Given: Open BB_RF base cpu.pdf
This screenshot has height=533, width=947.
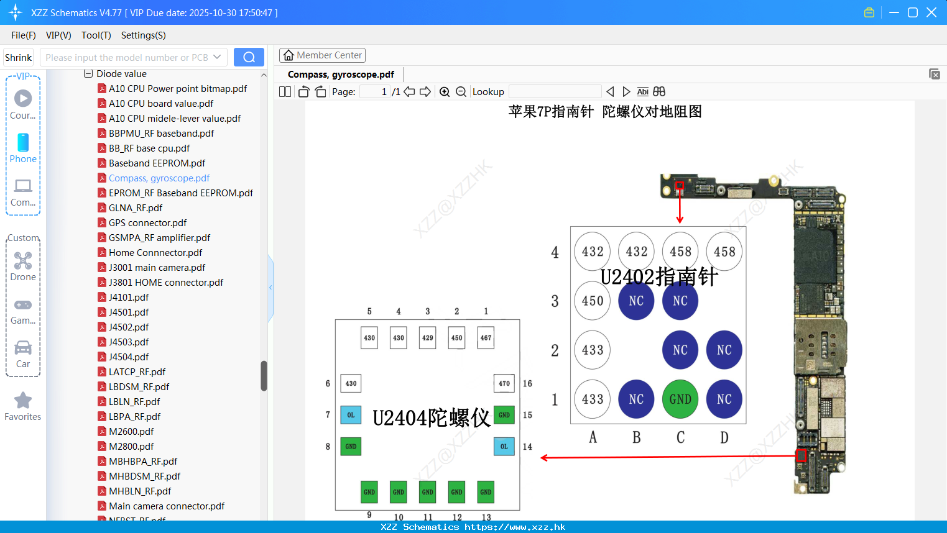Looking at the screenshot, I should [149, 148].
